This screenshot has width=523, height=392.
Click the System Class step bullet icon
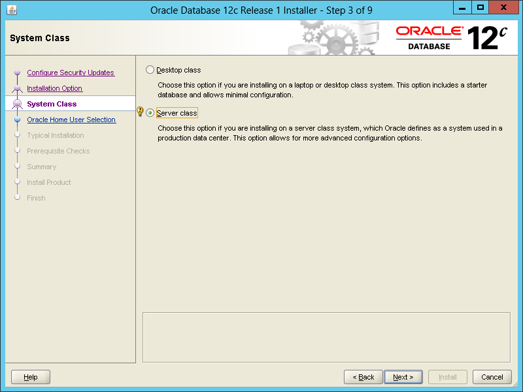(18, 104)
